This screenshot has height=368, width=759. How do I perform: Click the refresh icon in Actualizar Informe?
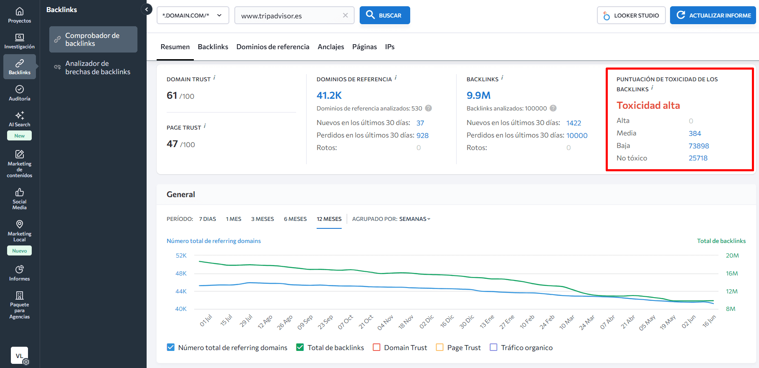681,15
